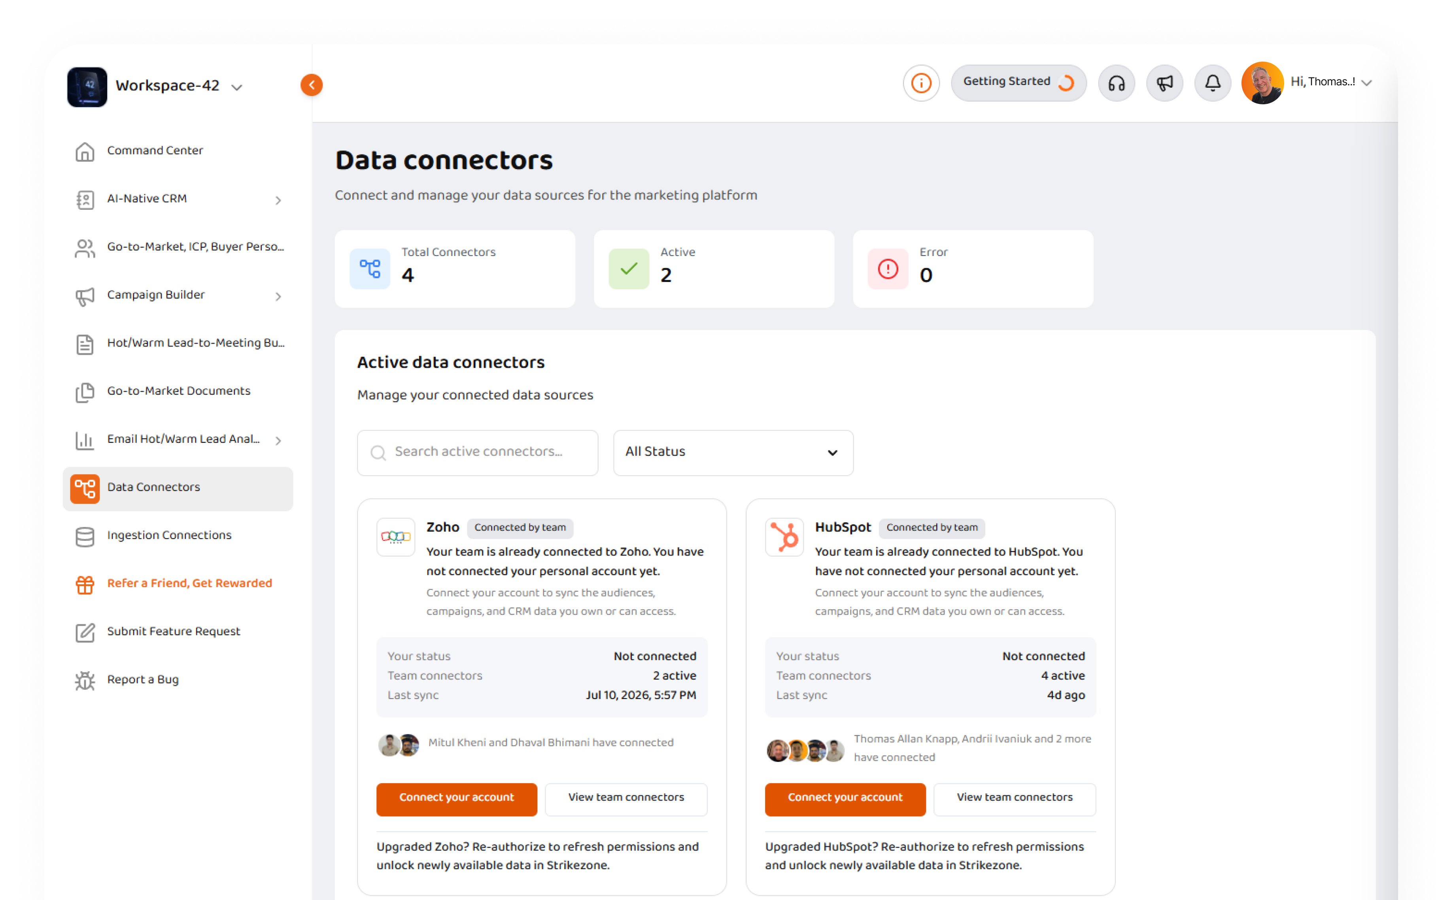Image resolution: width=1455 pixels, height=900 pixels.
Task: Click the Total Connectors blue icon
Action: [370, 268]
